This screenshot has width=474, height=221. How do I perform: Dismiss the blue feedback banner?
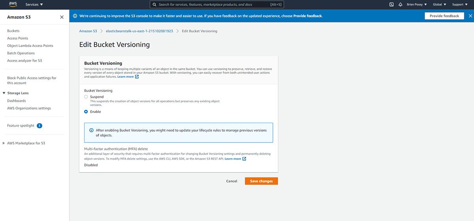click(x=470, y=16)
